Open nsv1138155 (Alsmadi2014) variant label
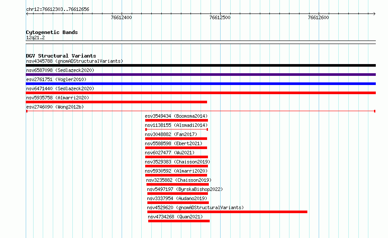 tap(176, 125)
